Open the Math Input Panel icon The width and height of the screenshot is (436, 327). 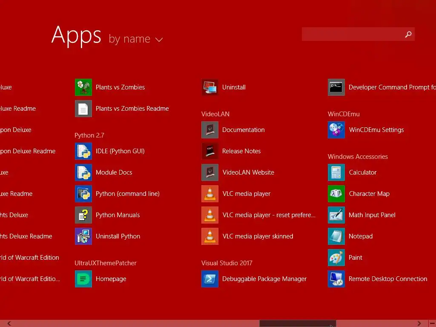pos(336,215)
